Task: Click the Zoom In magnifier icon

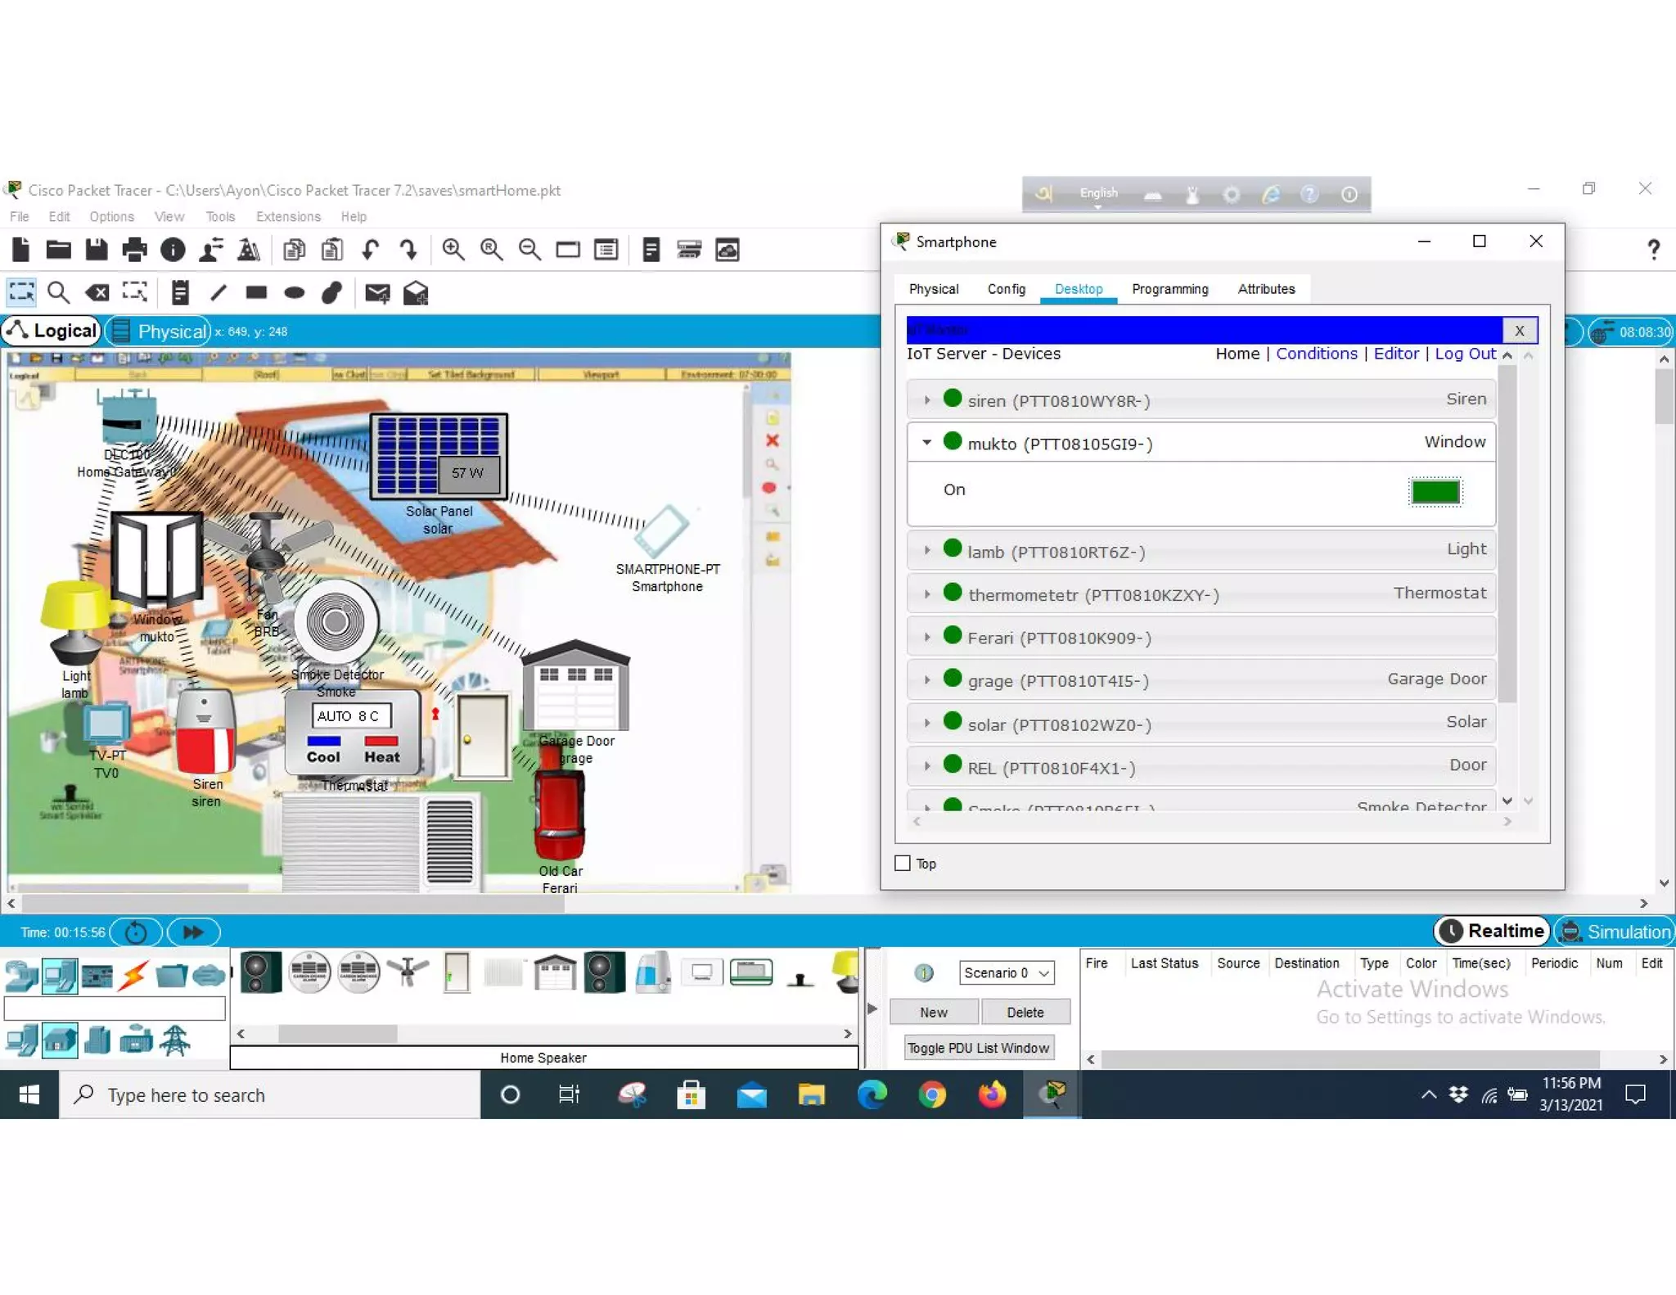Action: (x=453, y=250)
